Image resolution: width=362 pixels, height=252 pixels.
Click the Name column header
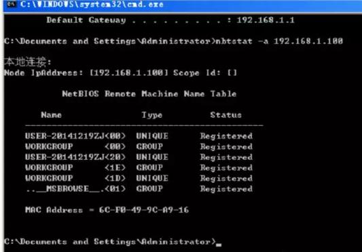coord(51,114)
